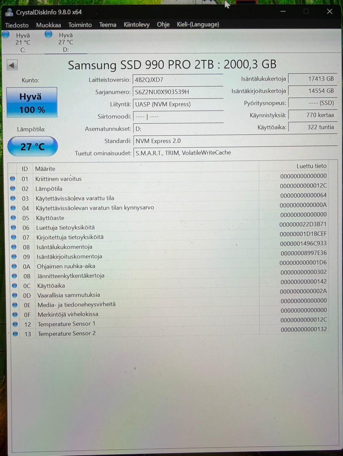Click status icon for 02 Lämpötila row
Image resolution: width=343 pixels, height=456 pixels.
[x=13, y=188]
